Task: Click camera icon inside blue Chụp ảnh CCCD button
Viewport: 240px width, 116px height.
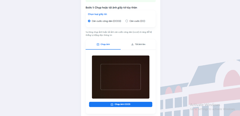Action: point(112,104)
